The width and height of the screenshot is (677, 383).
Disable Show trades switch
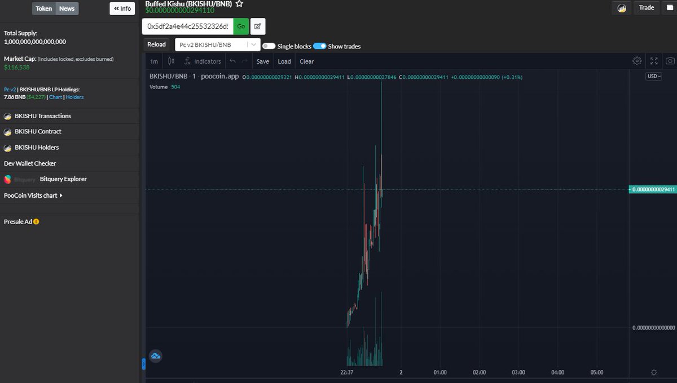click(319, 46)
